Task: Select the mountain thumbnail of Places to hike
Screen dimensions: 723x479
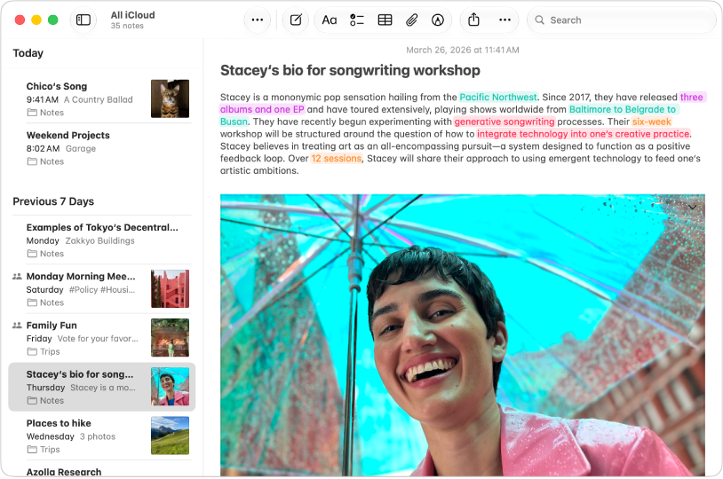Action: click(x=171, y=436)
